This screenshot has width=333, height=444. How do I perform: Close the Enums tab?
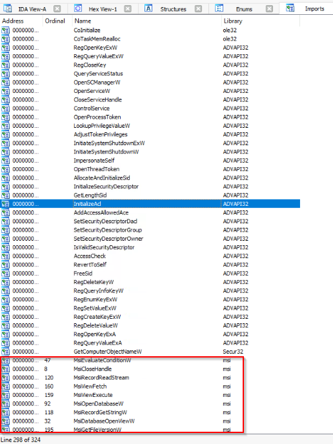(269, 9)
